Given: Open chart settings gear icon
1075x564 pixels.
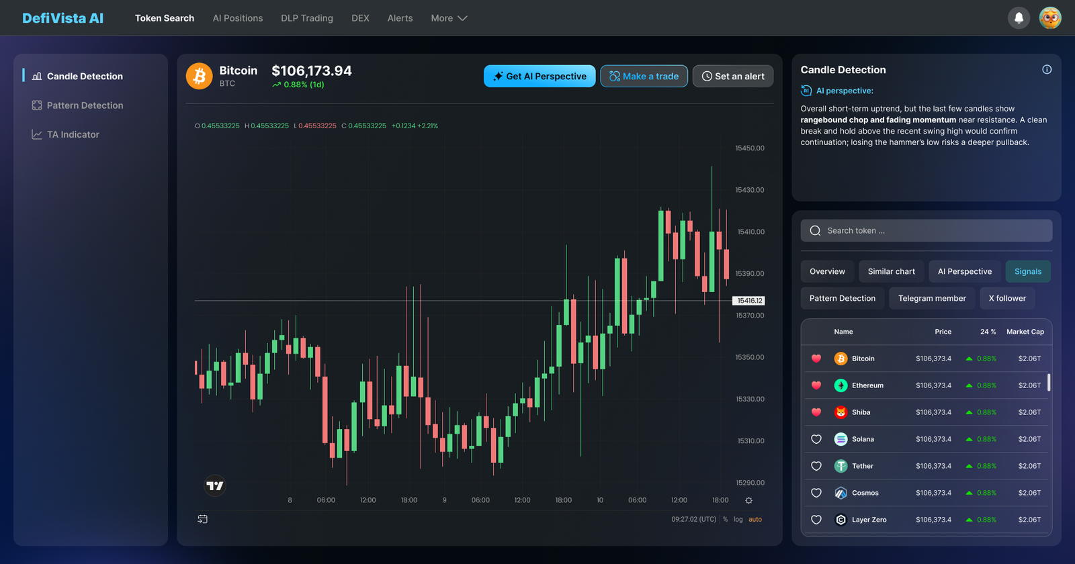Looking at the screenshot, I should [748, 500].
